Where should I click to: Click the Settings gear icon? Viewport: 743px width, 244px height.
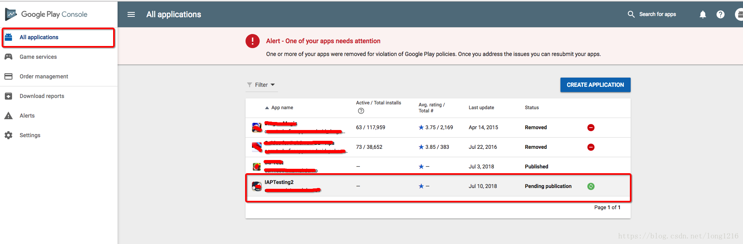click(8, 135)
